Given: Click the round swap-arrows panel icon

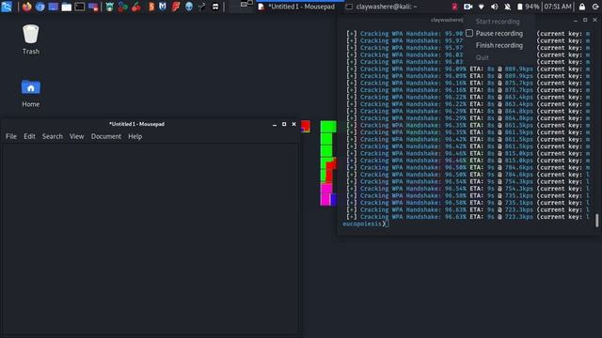Looking at the screenshot, I should point(215,7).
